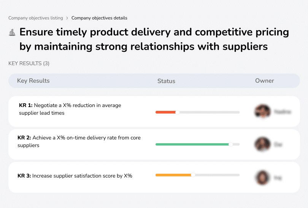Select the Owner column header

point(265,81)
